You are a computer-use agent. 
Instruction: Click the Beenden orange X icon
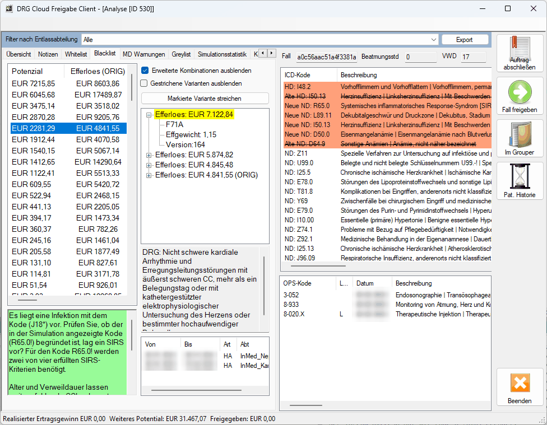point(520,383)
